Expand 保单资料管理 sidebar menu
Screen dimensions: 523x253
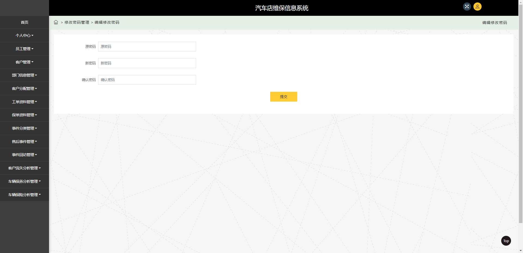(25, 115)
